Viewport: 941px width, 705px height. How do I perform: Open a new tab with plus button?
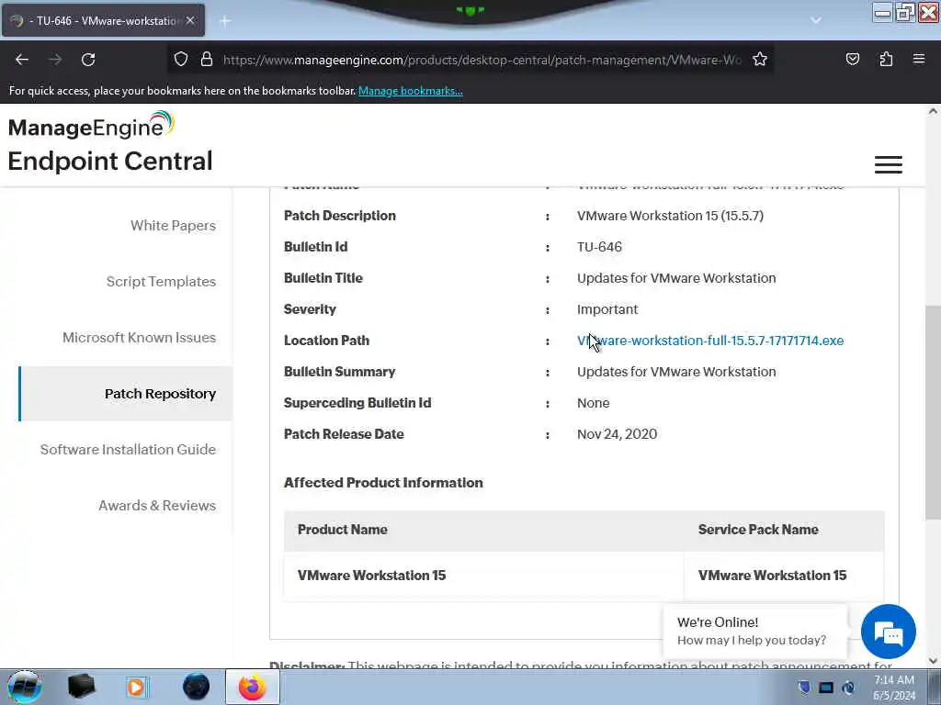tap(225, 21)
